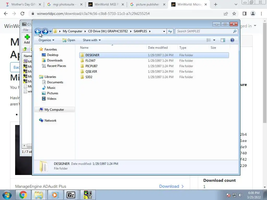This screenshot has width=267, height=200.
Task: Open Music library in navigation pane
Action: [x=51, y=87]
